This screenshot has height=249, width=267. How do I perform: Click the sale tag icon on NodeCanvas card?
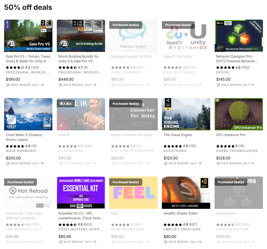click(218, 242)
